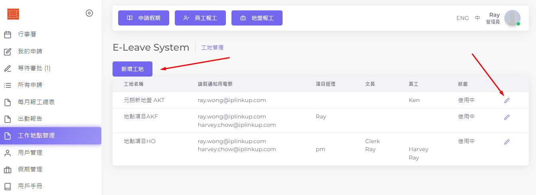Click 使用中 status in 地點項目HO row
The image size is (536, 195).
coord(466,141)
